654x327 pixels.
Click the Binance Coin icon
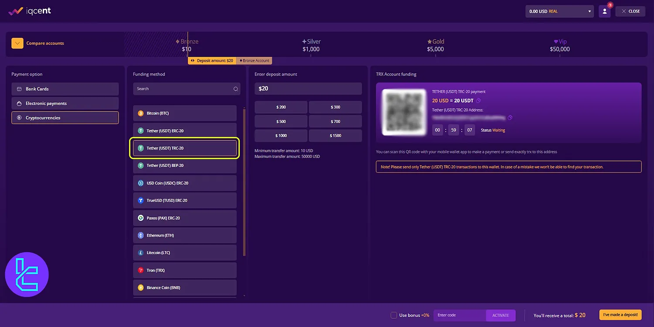[x=140, y=288]
